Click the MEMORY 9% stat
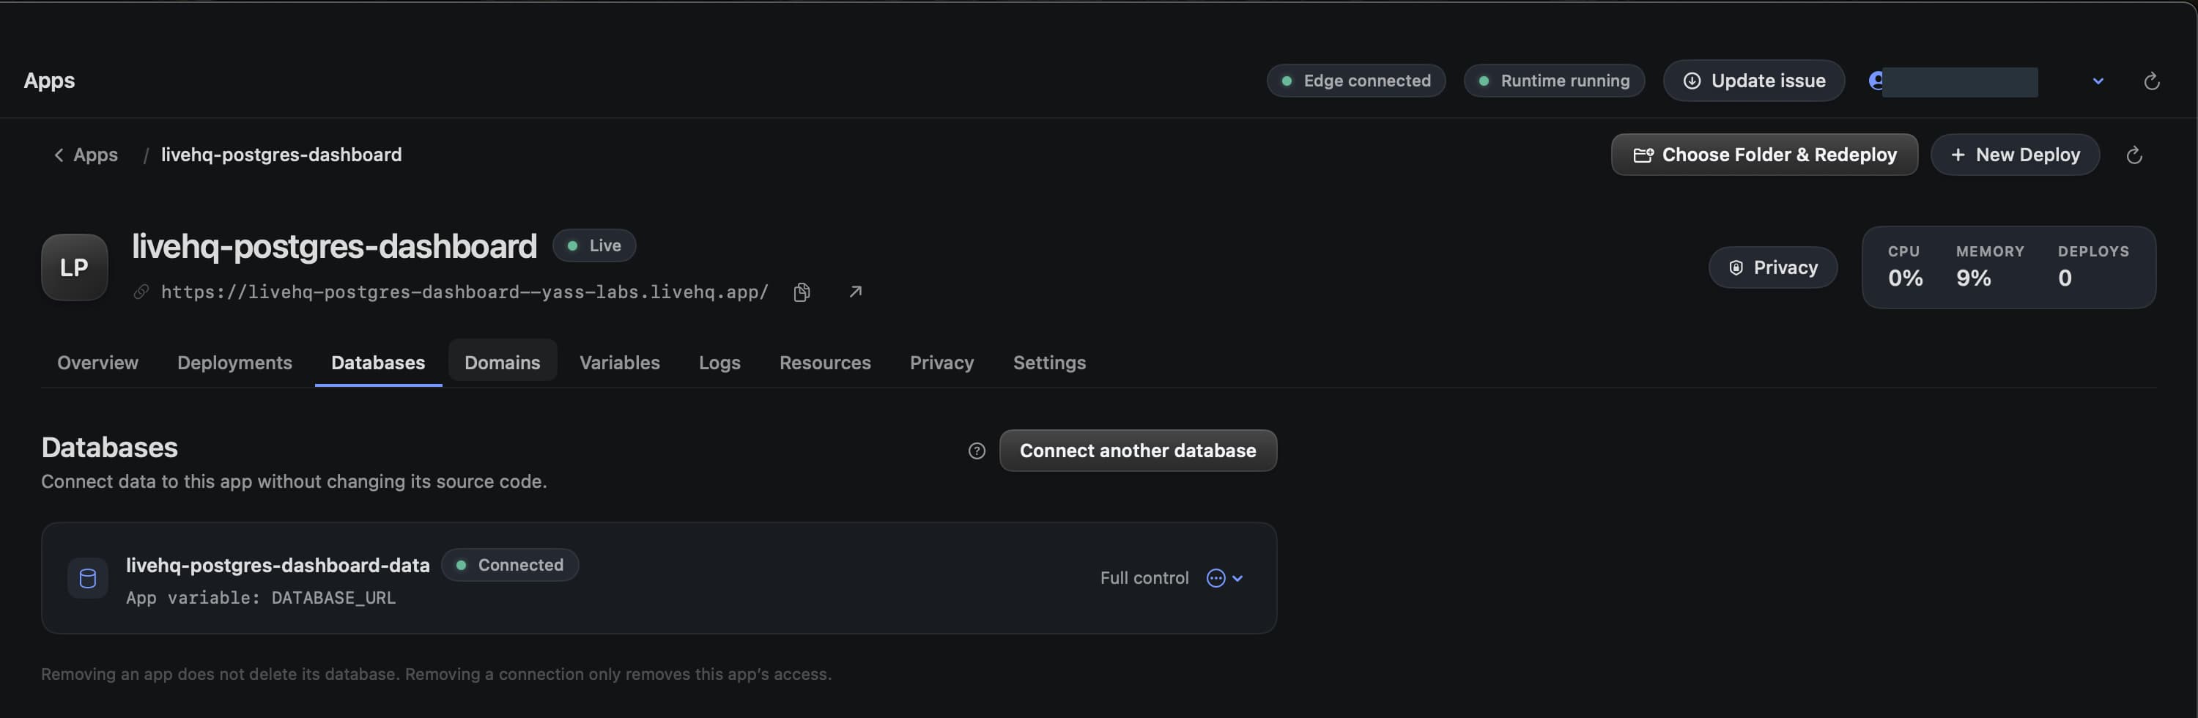 point(1990,267)
